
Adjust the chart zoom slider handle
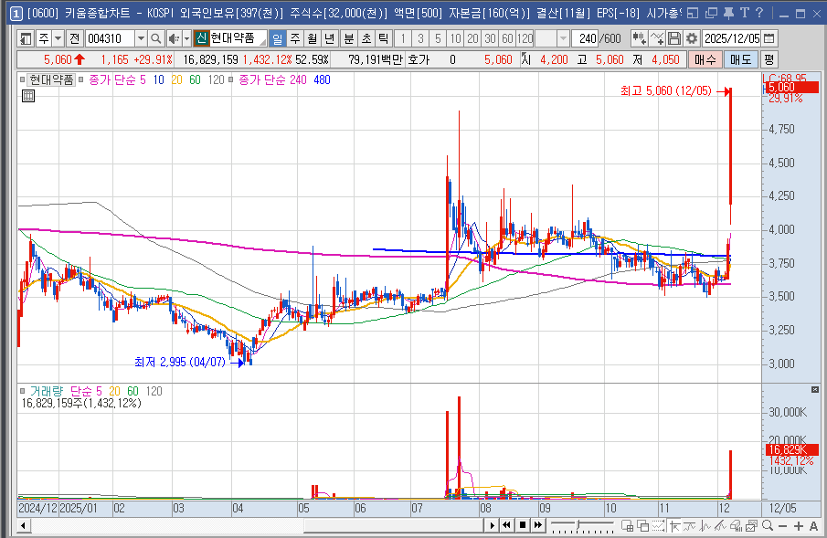(x=578, y=525)
